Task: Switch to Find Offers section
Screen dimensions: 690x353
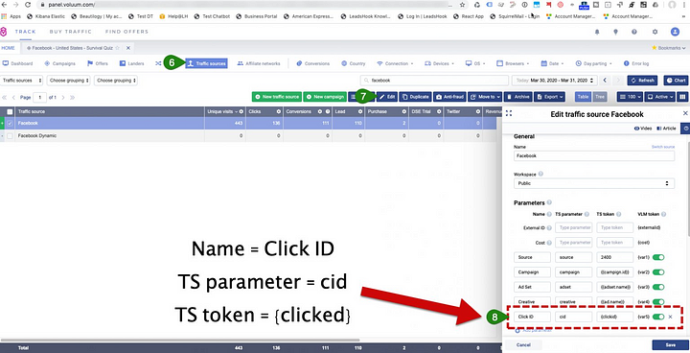Action: (126, 32)
